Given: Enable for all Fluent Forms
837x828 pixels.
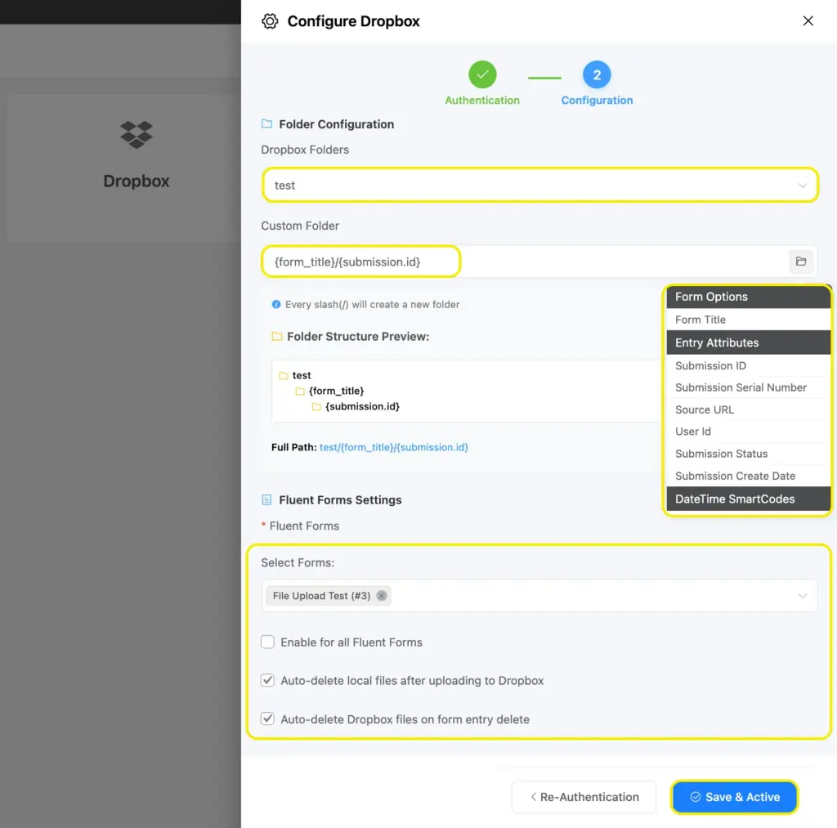Looking at the screenshot, I should (267, 642).
